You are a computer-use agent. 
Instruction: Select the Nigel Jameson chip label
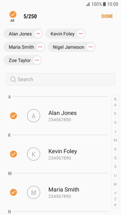(x=68, y=47)
